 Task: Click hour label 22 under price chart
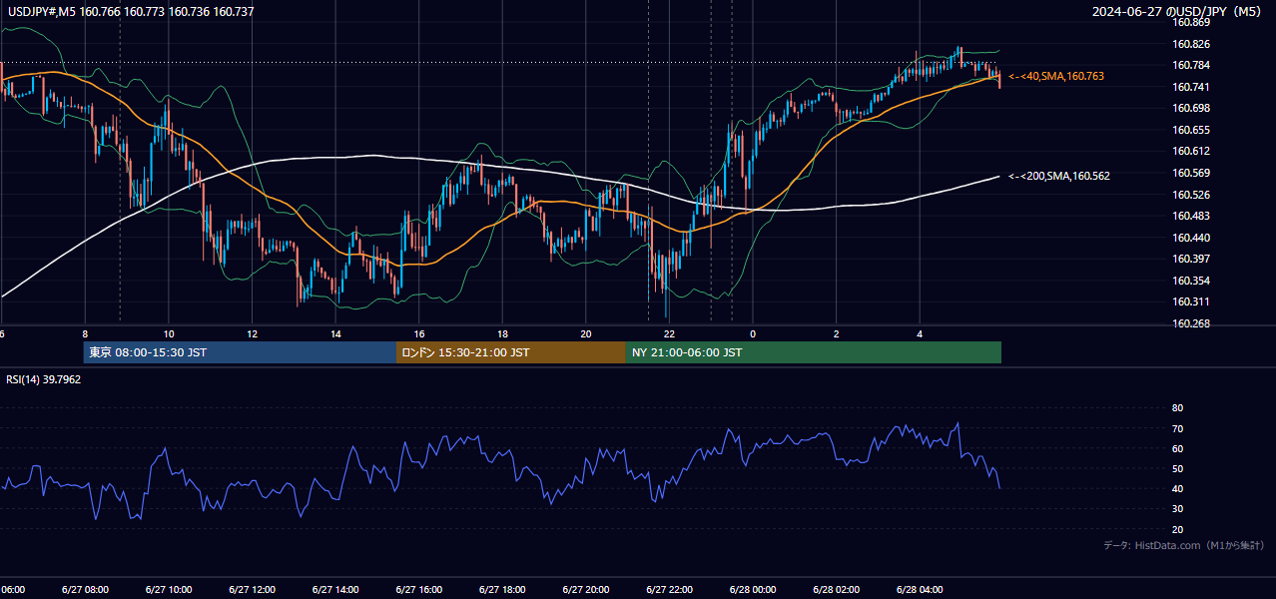pos(669,334)
